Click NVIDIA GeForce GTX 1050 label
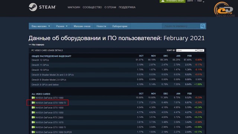This screenshot has height=134, width=238. coord(49,112)
